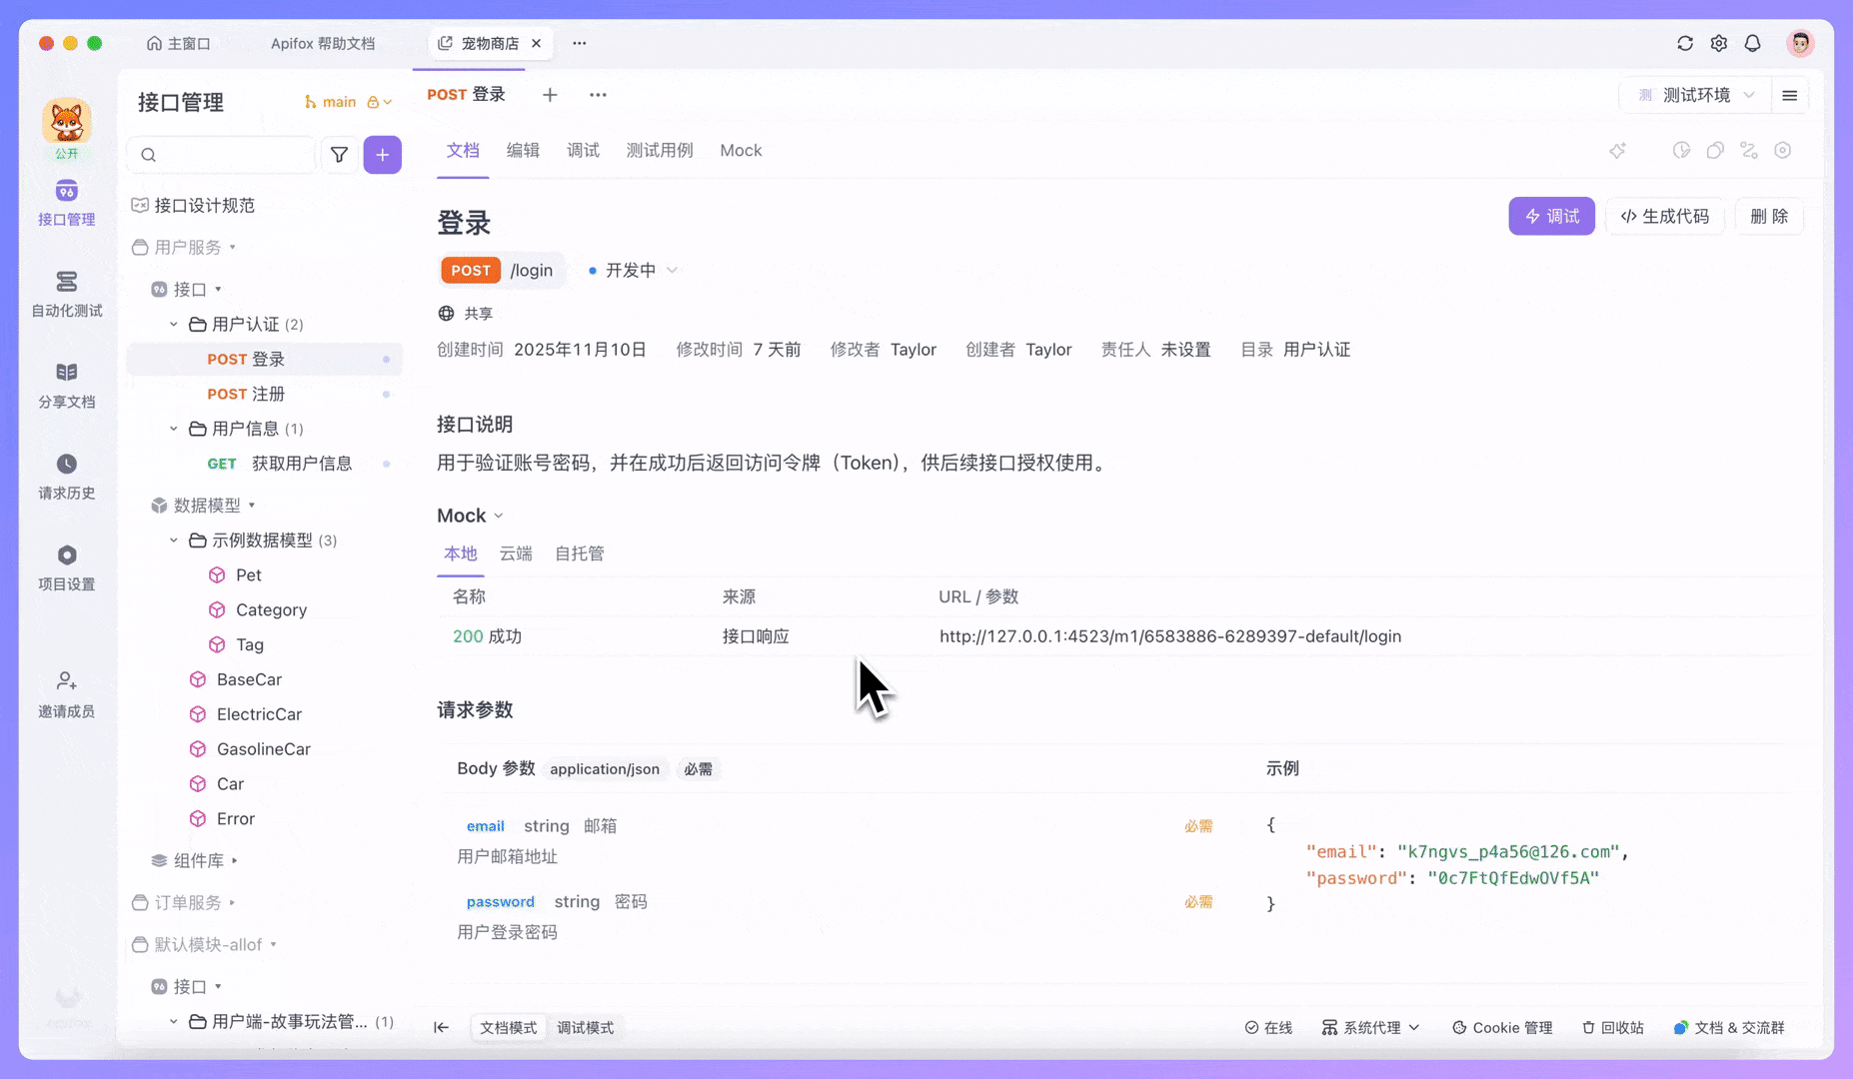Switch bottom mode to 调试模式
Screen dimensions: 1853x1079
[x=586, y=1027]
